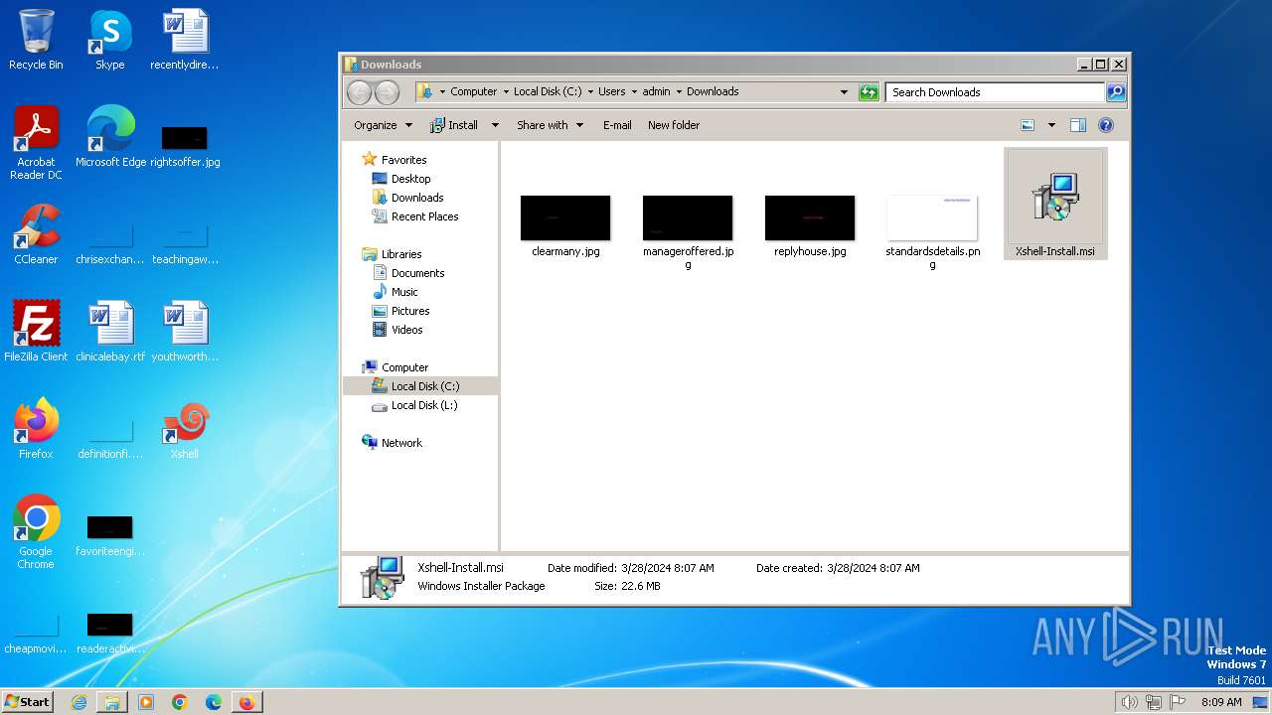This screenshot has width=1272, height=715.
Task: Click the Users breadcrumb segment
Action: pyautogui.click(x=612, y=91)
